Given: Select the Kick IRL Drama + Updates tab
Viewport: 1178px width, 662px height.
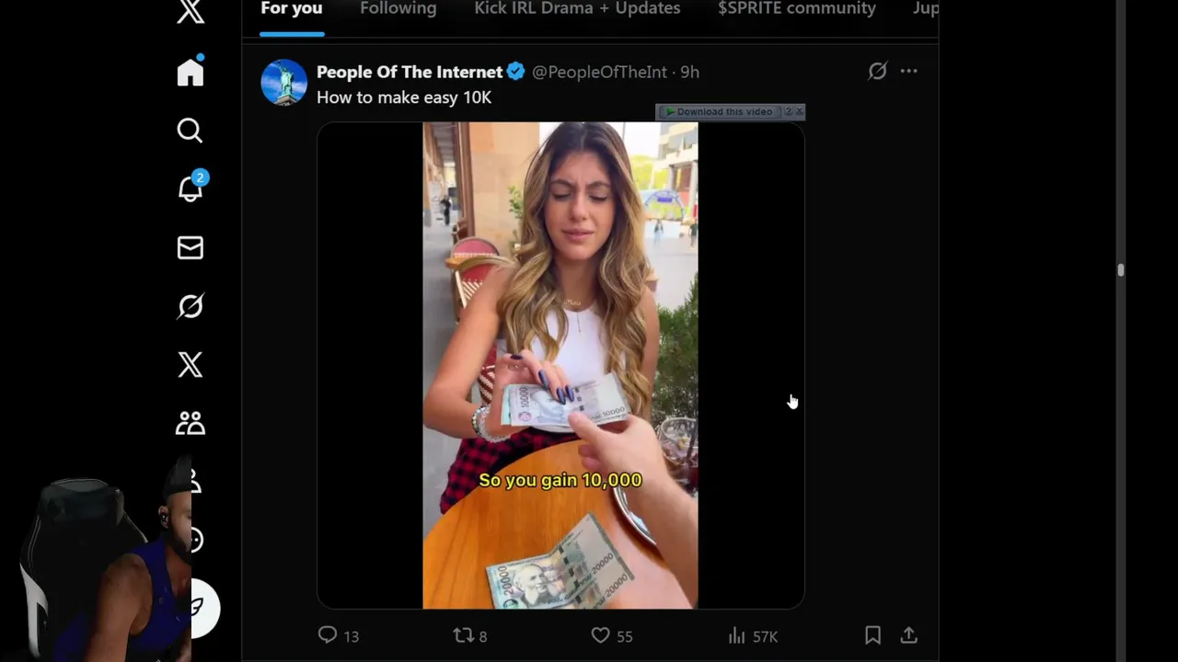Looking at the screenshot, I should click(x=577, y=9).
